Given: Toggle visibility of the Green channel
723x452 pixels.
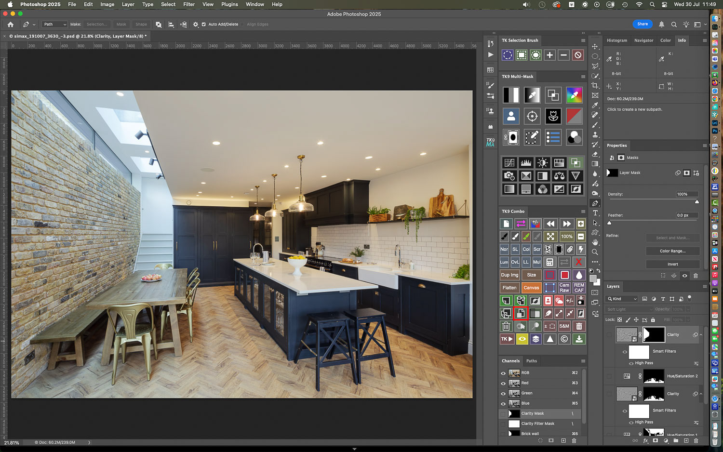Looking at the screenshot, I should pos(503,394).
